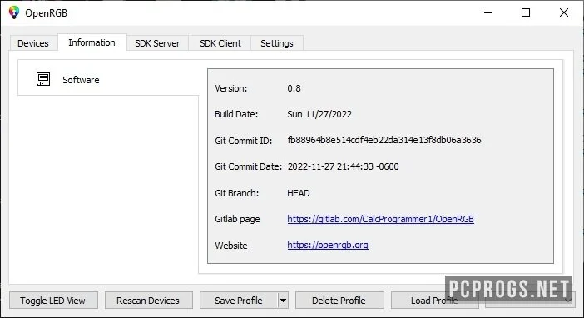
Task: Click the OpenRGB app logo icon
Action: pos(14,12)
